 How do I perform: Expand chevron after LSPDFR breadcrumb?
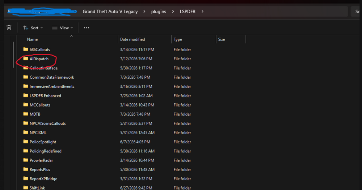click(202, 12)
